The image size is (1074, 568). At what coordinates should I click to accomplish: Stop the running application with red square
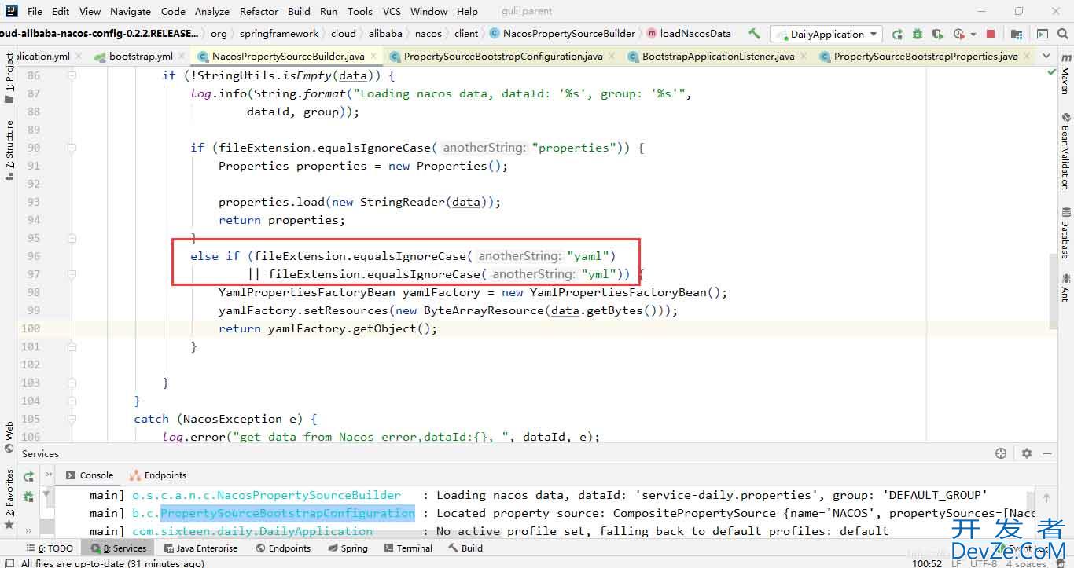(x=991, y=34)
